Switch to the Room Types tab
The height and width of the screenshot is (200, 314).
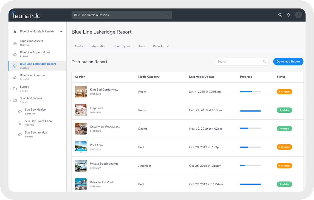tap(122, 46)
